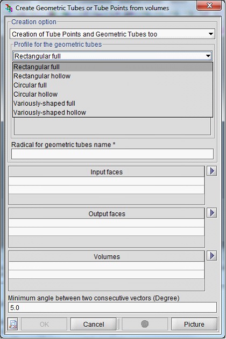The width and height of the screenshot is (226, 339).
Task: Click the arrow button beside Input faces
Action: point(211,171)
